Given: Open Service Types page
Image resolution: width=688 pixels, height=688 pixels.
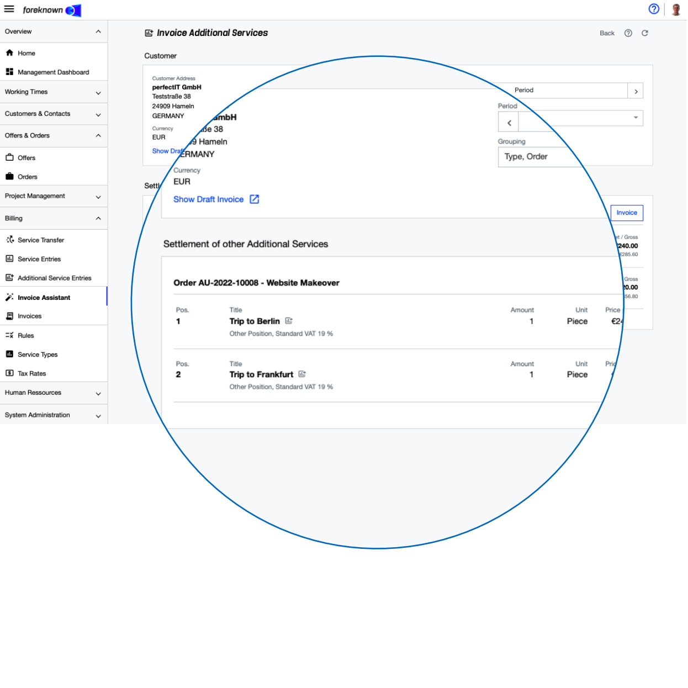Looking at the screenshot, I should pos(38,354).
